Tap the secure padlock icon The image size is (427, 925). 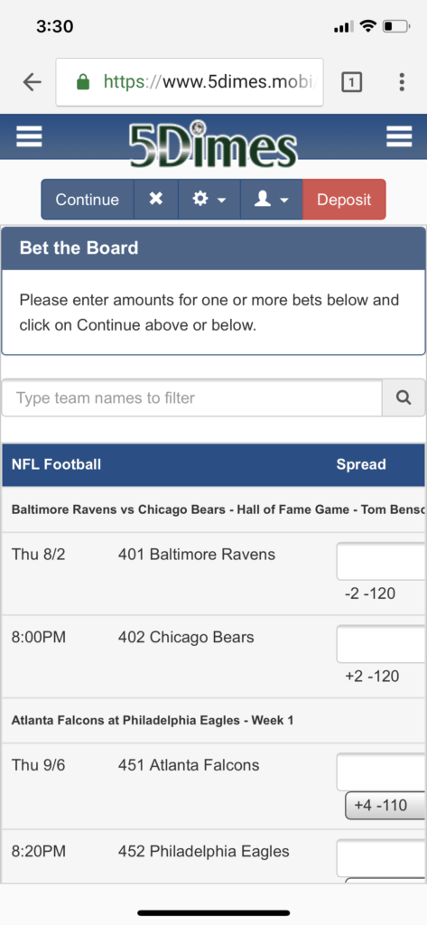pyautogui.click(x=83, y=82)
